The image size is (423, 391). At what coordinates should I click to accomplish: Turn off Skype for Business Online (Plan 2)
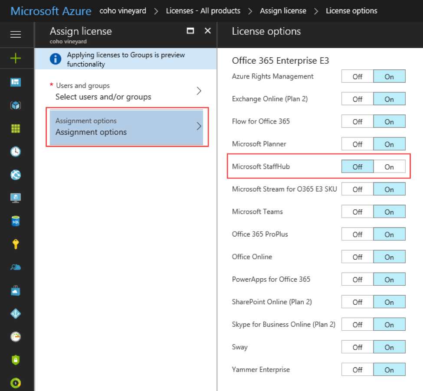pyautogui.click(x=357, y=324)
